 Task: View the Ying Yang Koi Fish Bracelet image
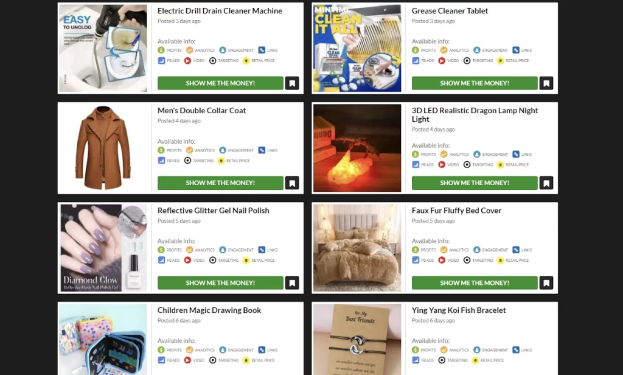pyautogui.click(x=357, y=340)
